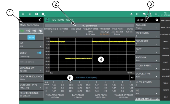The image size is (170, 104).
Task: Select the first MIMO antenna icon
Action: [22, 31]
